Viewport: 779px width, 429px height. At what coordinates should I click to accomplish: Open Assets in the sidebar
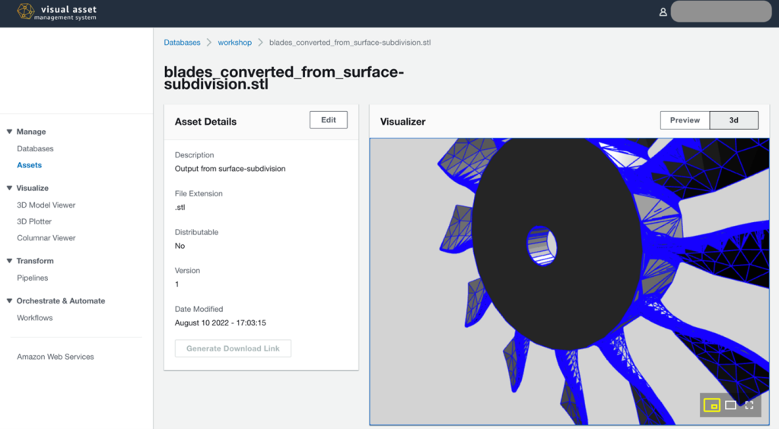(x=30, y=165)
